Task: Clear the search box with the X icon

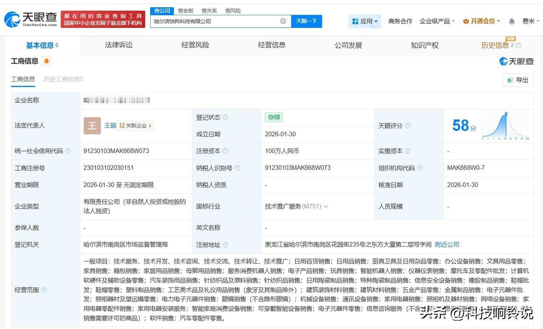Action: [x=283, y=21]
